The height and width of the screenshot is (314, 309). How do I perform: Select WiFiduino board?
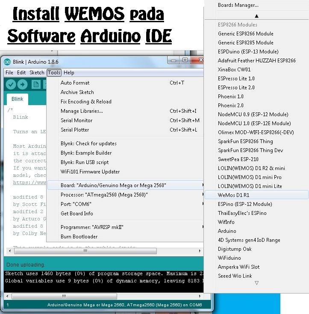[x=256, y=258]
